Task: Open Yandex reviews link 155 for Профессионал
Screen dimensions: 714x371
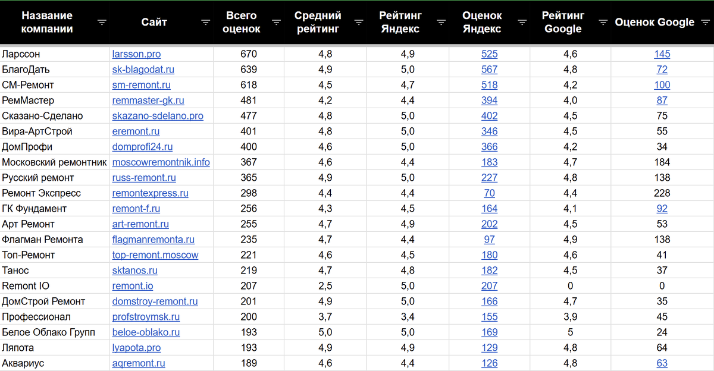Action: tap(490, 317)
